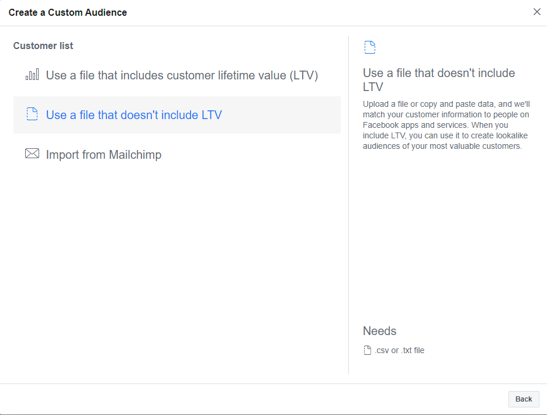This screenshot has height=415, width=547.
Task: Close the Create a Custom Audience dialog
Action: [x=536, y=12]
